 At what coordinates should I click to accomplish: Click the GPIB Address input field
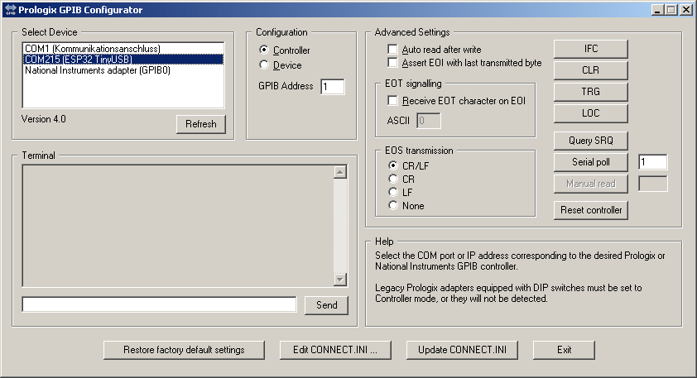(333, 87)
